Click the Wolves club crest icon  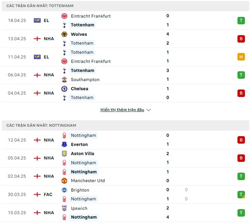tap(64, 34)
